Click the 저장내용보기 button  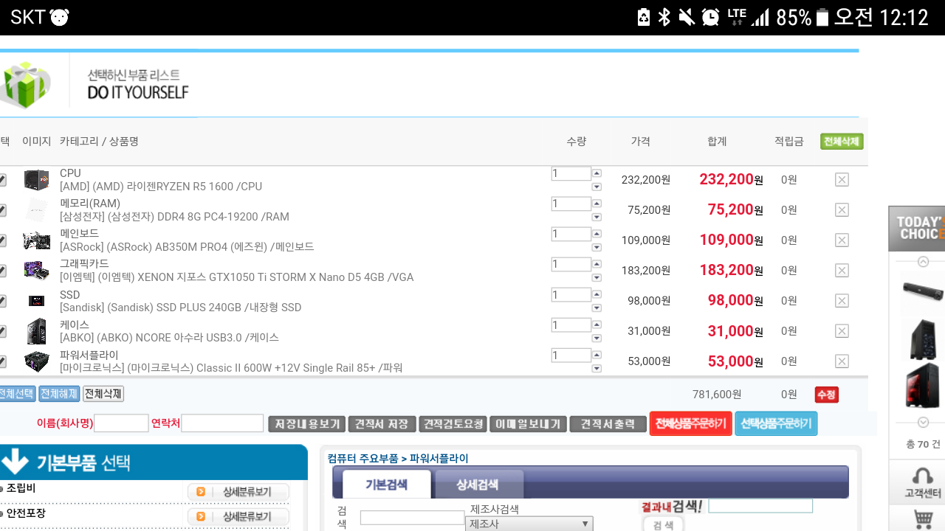click(306, 424)
